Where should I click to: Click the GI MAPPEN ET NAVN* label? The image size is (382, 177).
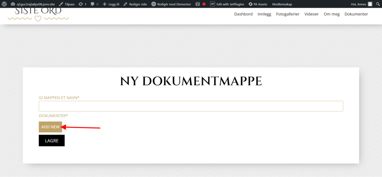tap(59, 97)
